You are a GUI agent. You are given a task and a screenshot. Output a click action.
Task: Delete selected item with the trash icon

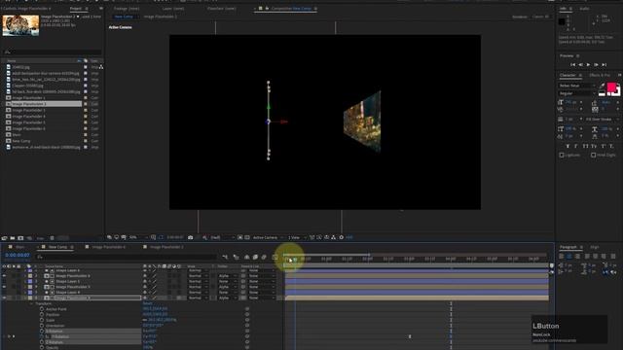(x=52, y=238)
